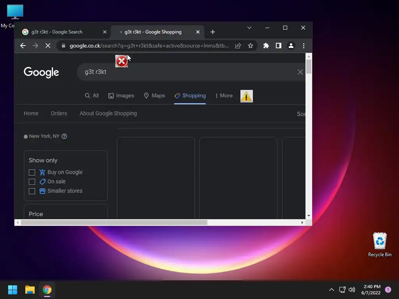Click the scroll down arrow
Image resolution: width=399 pixels, height=299 pixels.
click(309, 216)
